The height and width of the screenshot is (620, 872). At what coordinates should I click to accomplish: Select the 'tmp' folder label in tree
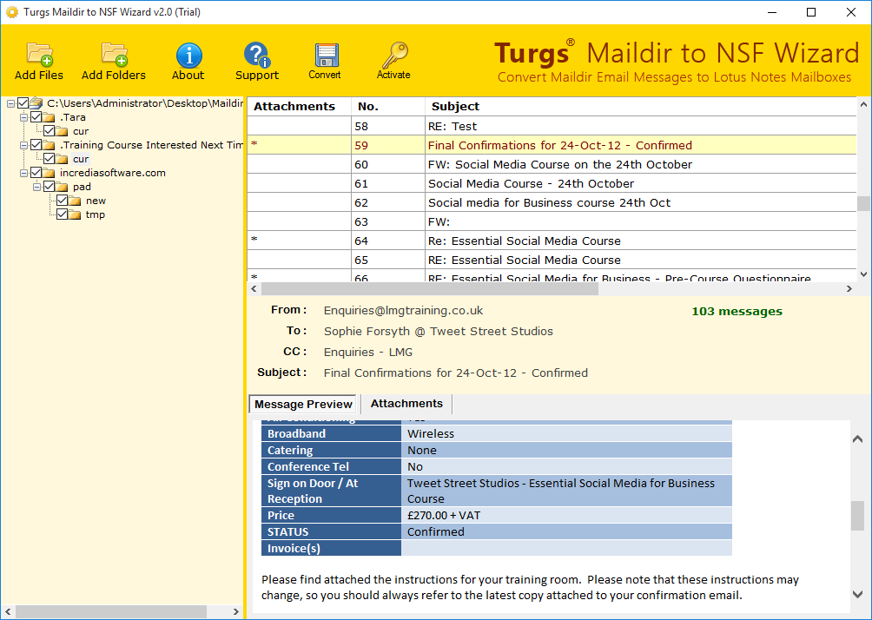[95, 214]
